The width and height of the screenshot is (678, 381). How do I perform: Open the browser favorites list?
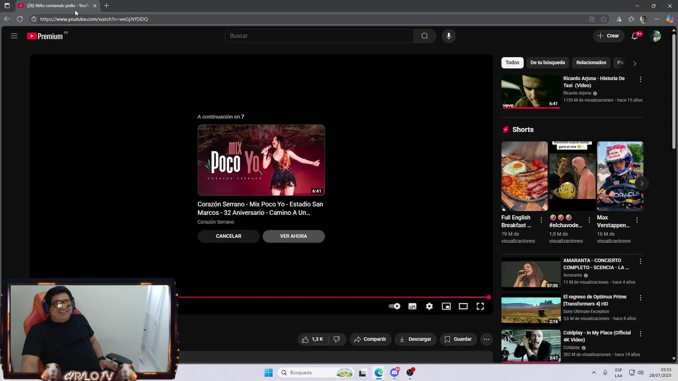[x=631, y=19]
